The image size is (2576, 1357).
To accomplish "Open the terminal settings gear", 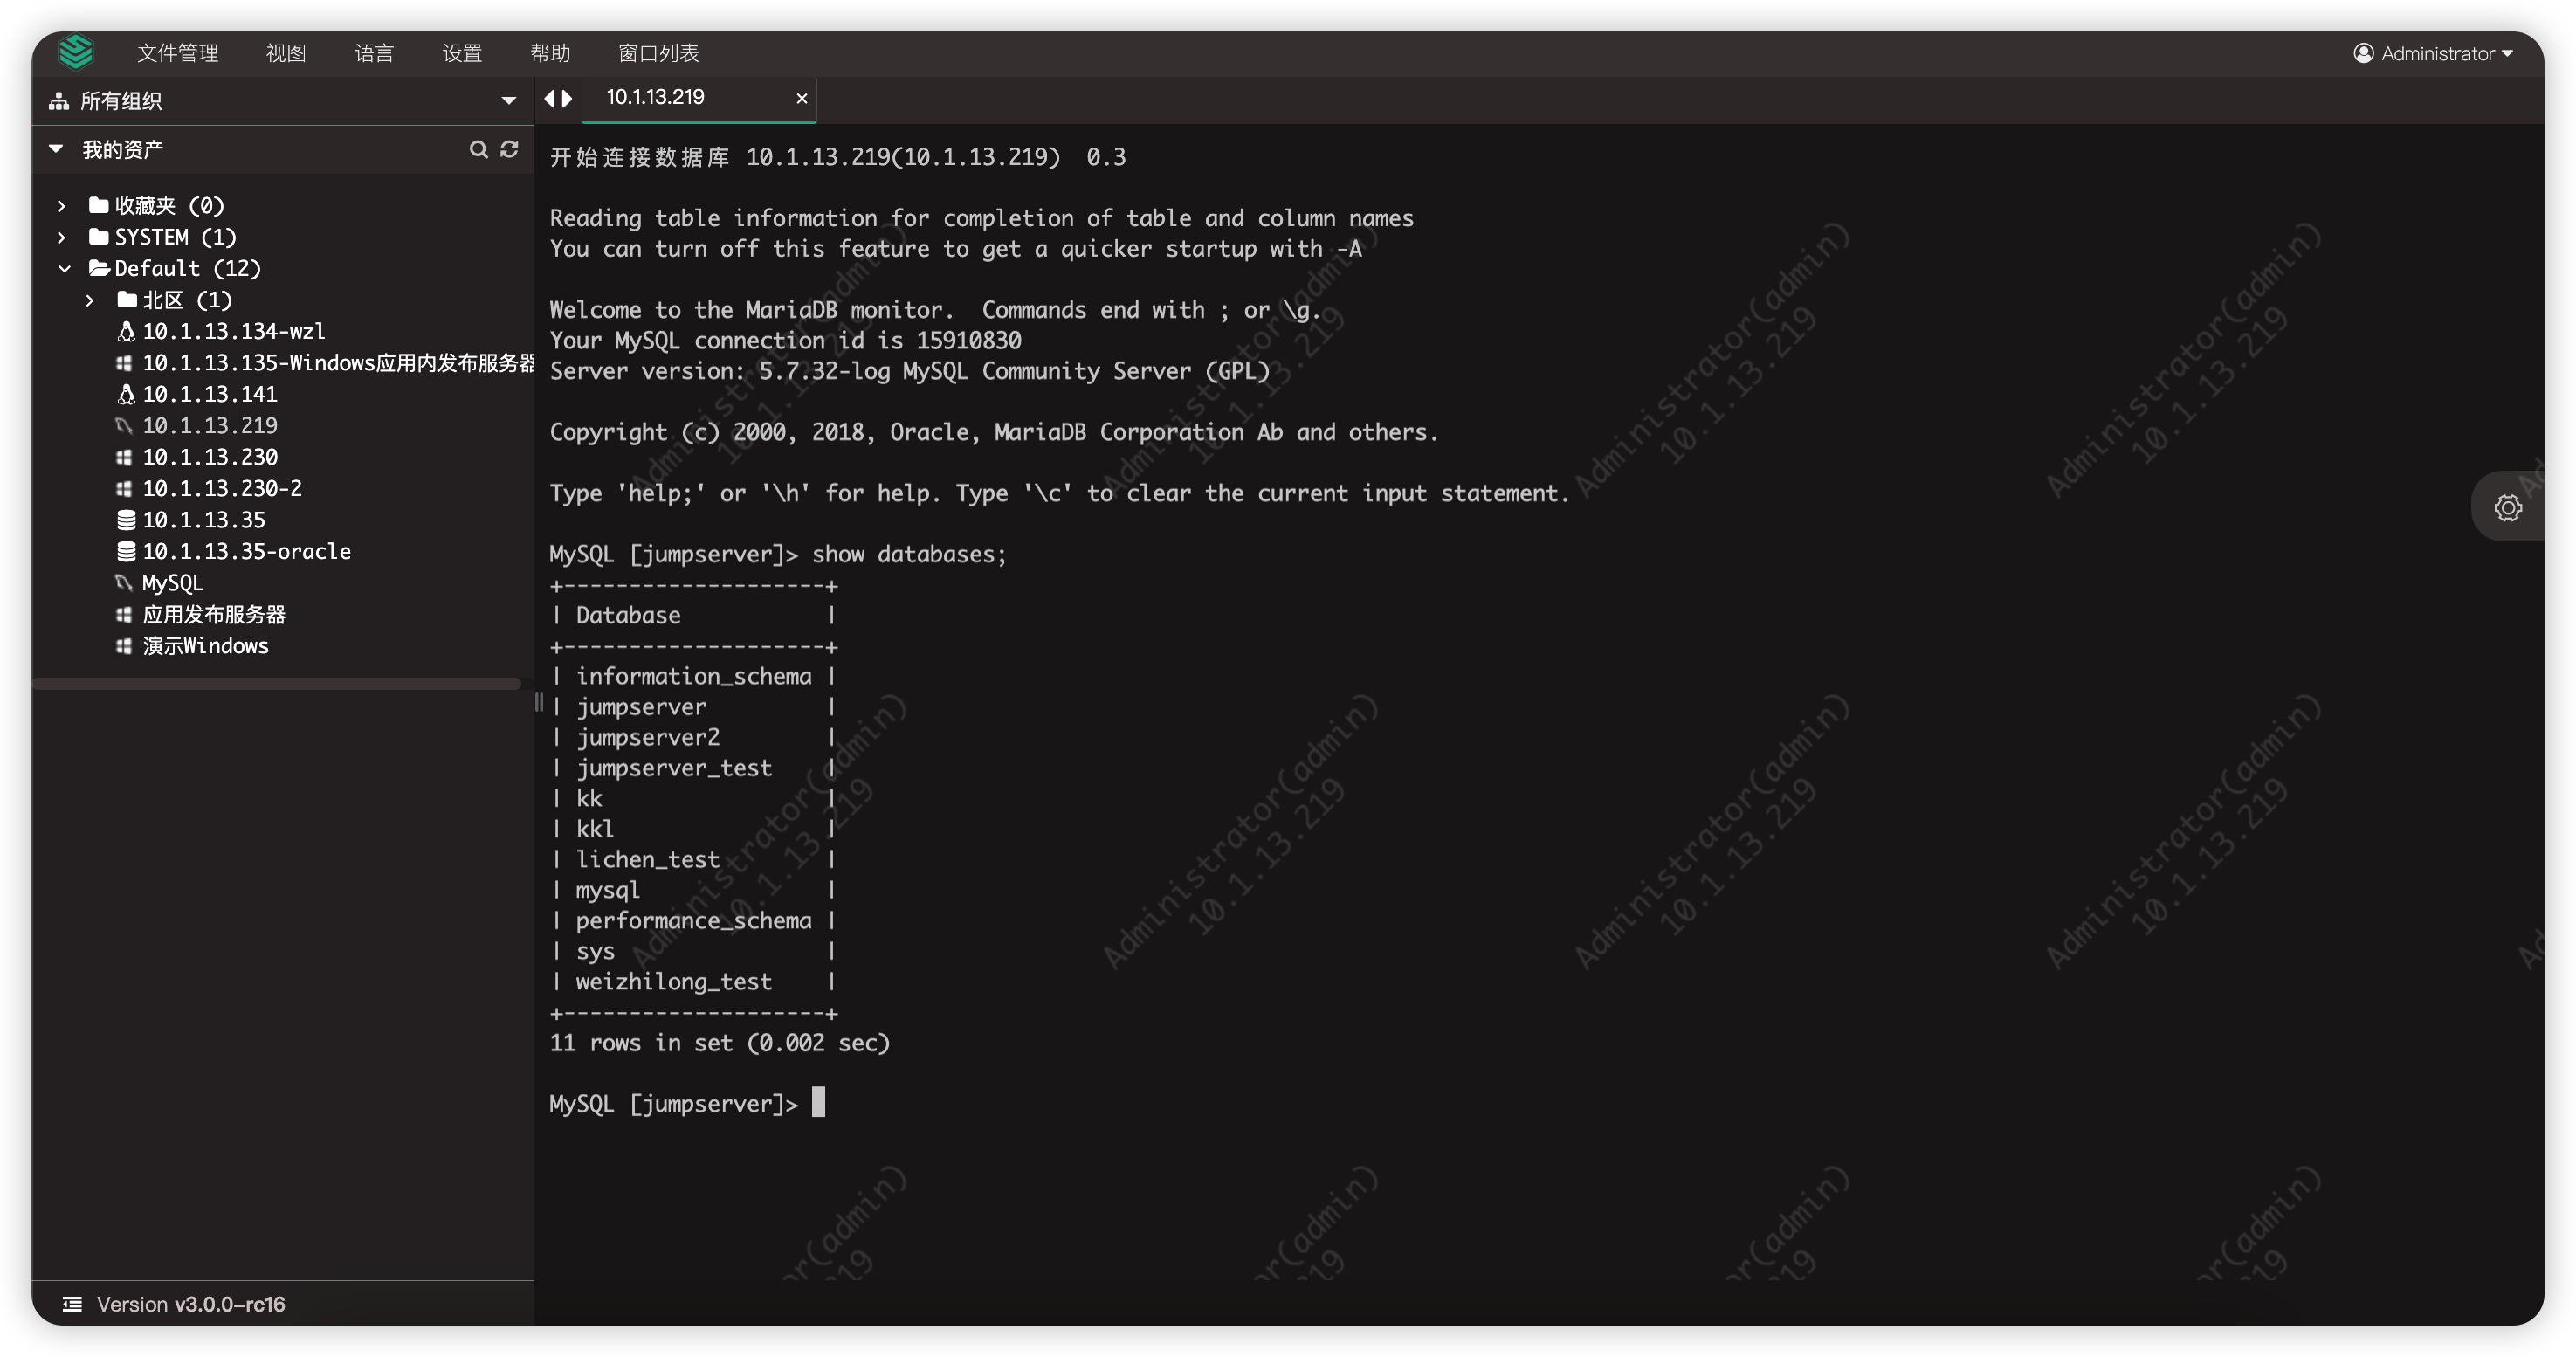I will tap(2507, 507).
